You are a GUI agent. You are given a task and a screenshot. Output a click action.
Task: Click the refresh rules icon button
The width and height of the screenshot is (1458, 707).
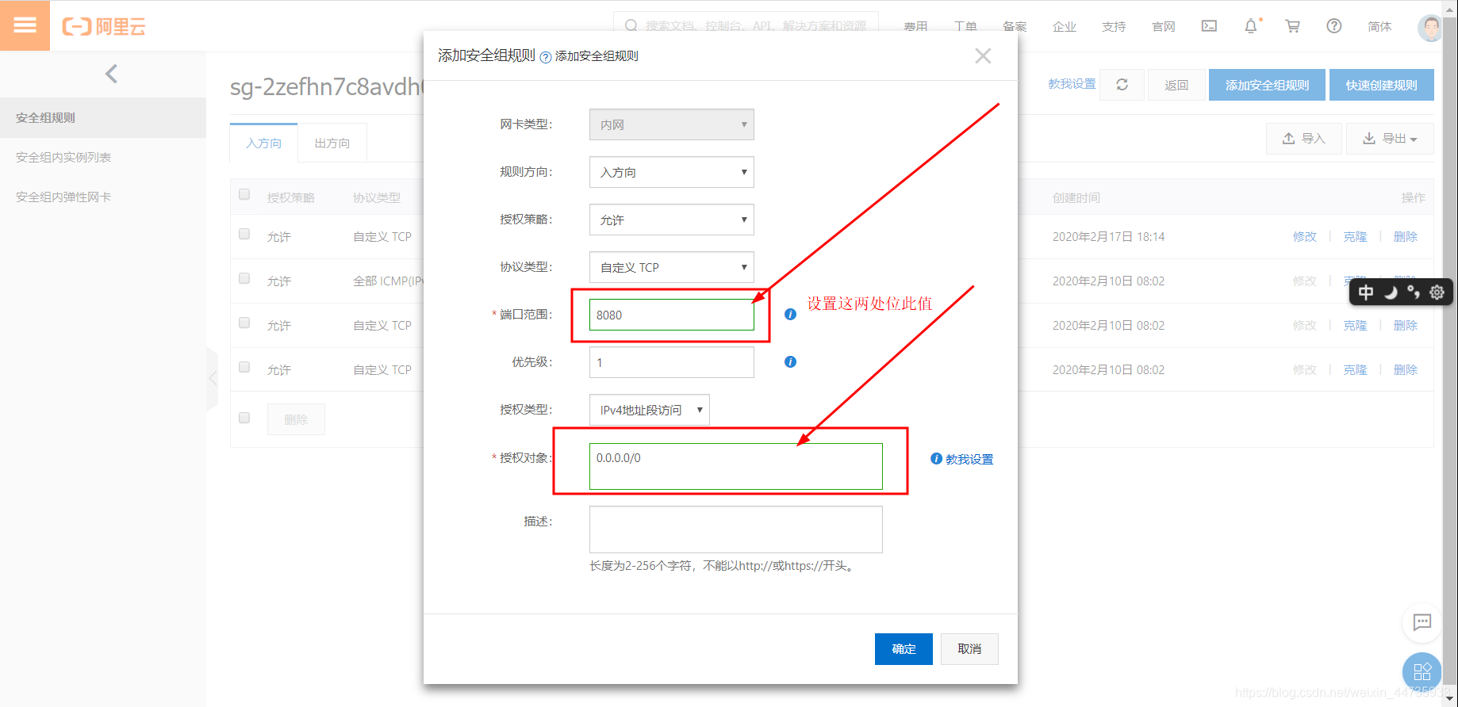tap(1122, 85)
